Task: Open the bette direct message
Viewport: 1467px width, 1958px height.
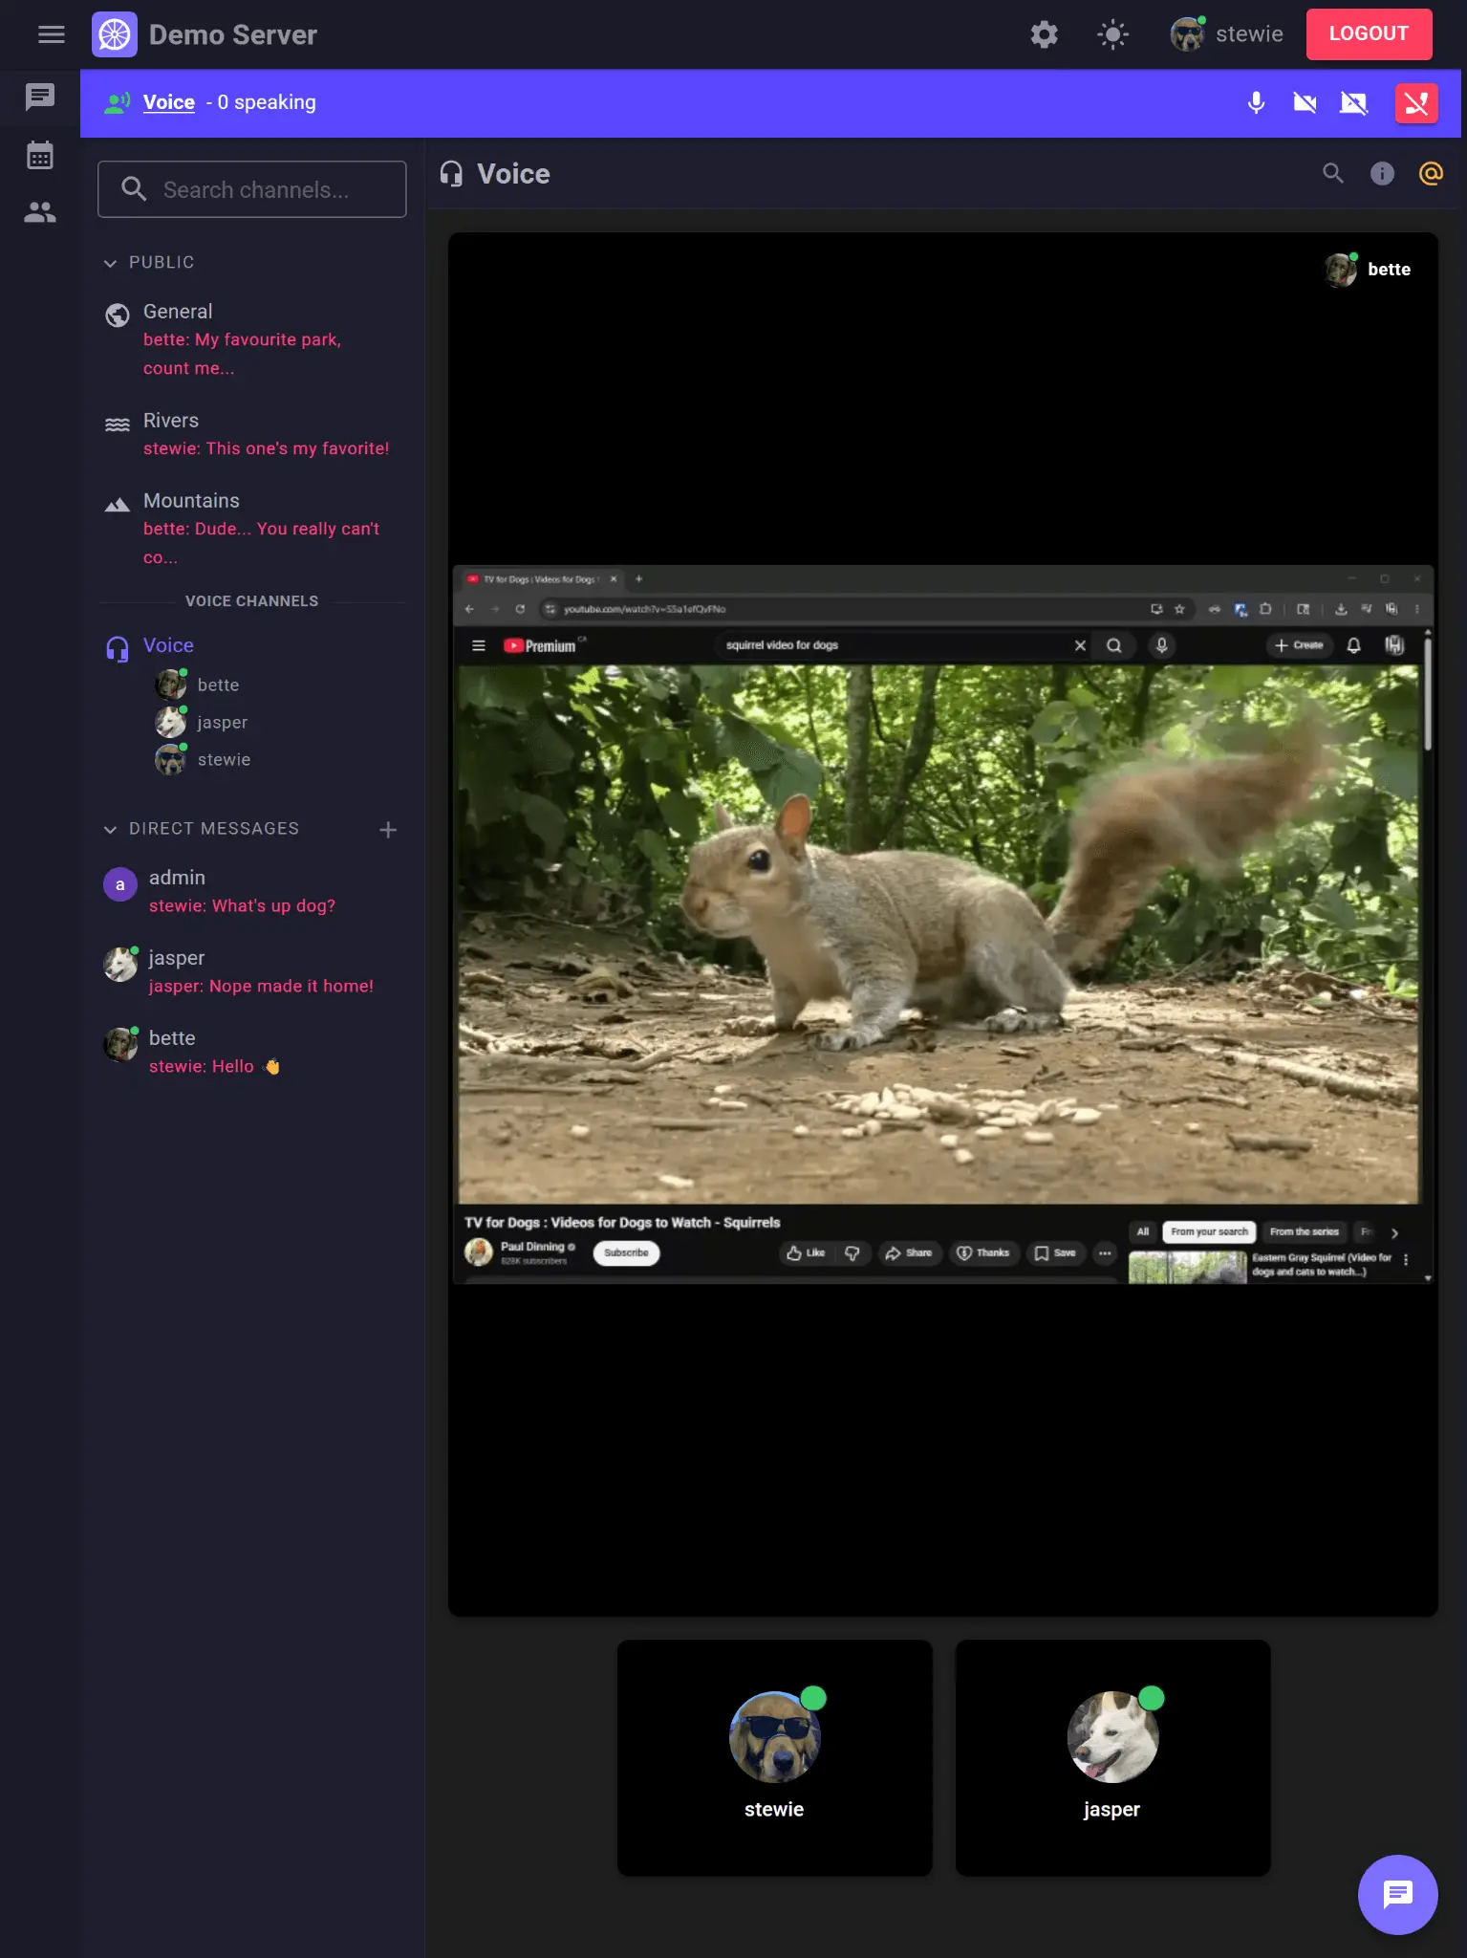Action: [252, 1052]
